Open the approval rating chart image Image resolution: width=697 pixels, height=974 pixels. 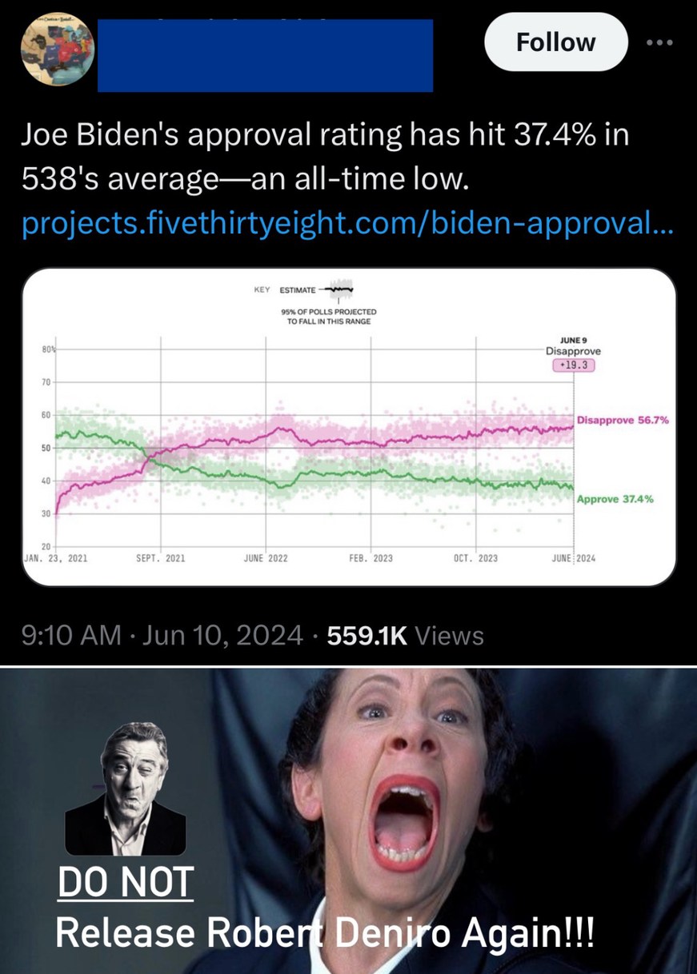[x=350, y=428]
